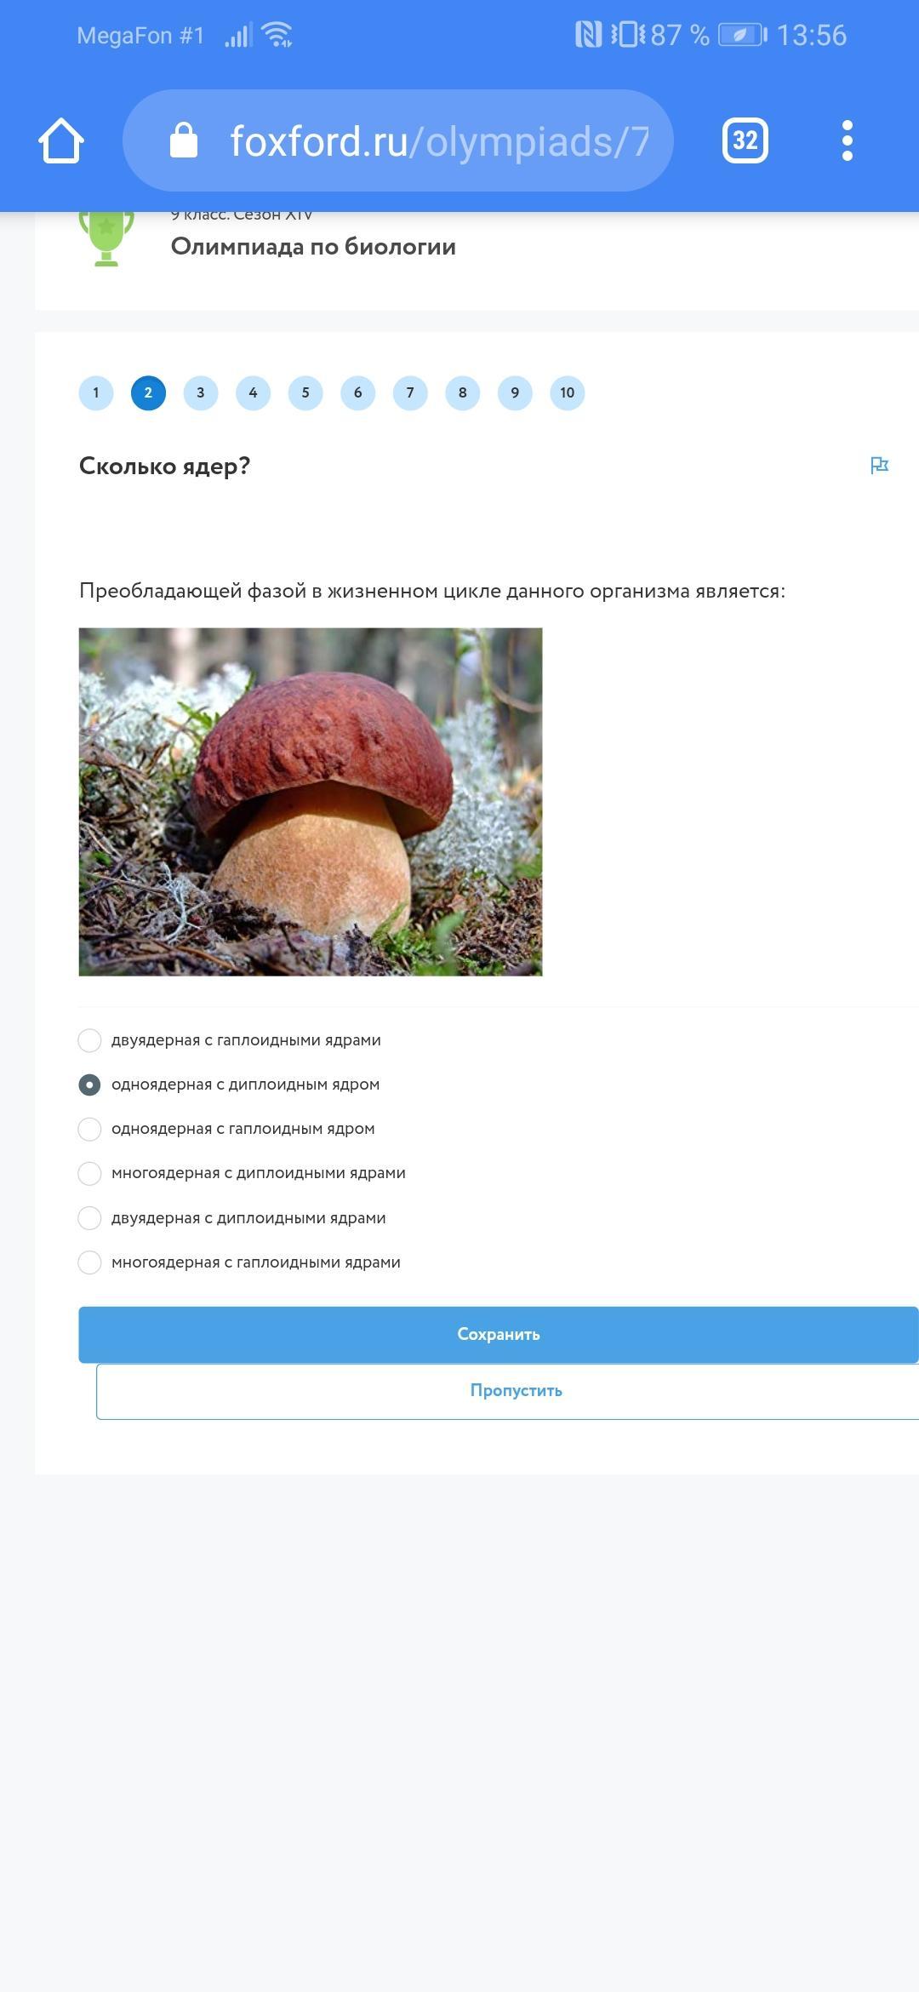This screenshot has width=919, height=1992.
Task: Tap the battery status icon
Action: point(743,35)
